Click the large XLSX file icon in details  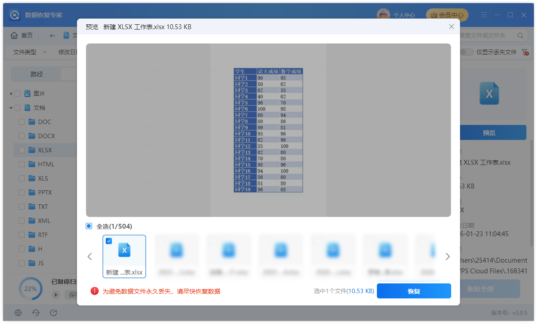click(x=489, y=94)
